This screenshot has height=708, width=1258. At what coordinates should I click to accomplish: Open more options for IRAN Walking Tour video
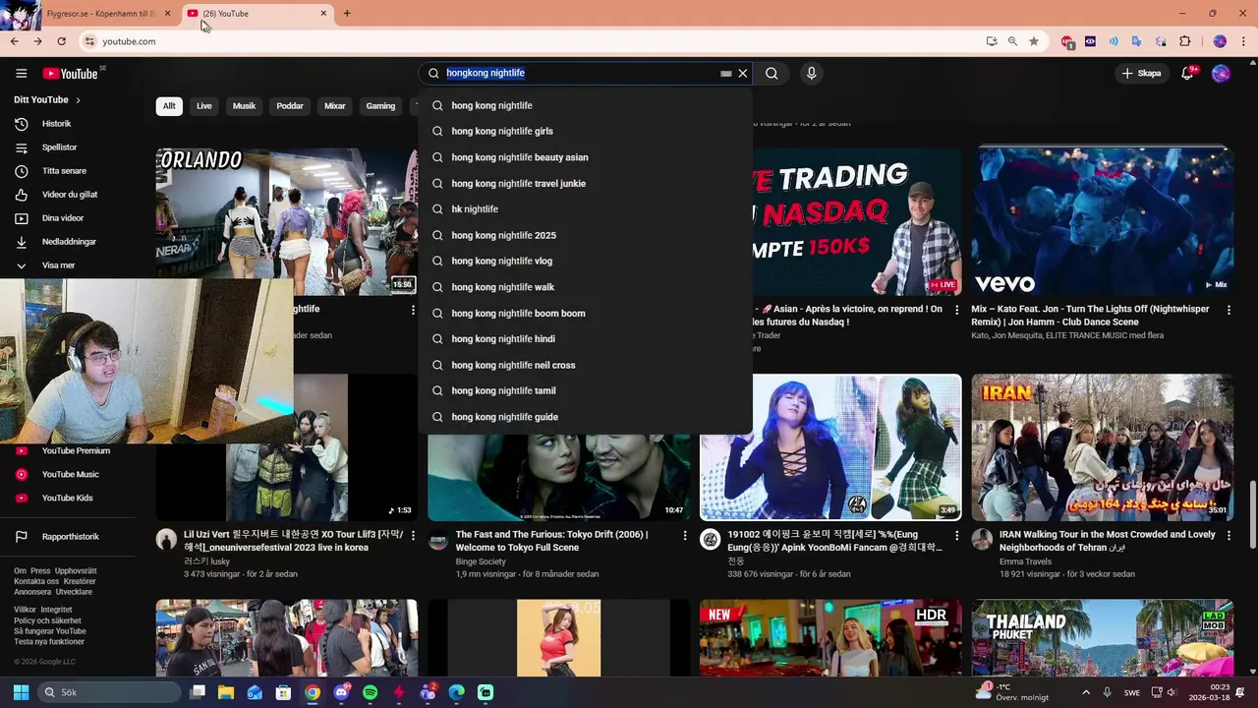pyautogui.click(x=1229, y=536)
